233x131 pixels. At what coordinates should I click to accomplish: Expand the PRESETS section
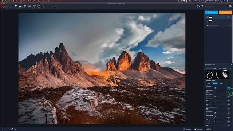pyautogui.click(x=209, y=129)
